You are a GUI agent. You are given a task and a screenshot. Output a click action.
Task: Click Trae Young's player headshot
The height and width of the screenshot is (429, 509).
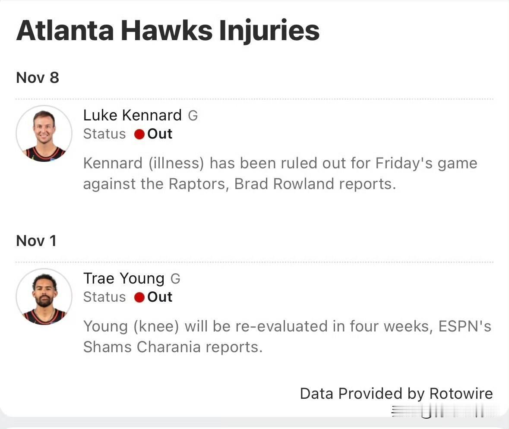[44, 297]
